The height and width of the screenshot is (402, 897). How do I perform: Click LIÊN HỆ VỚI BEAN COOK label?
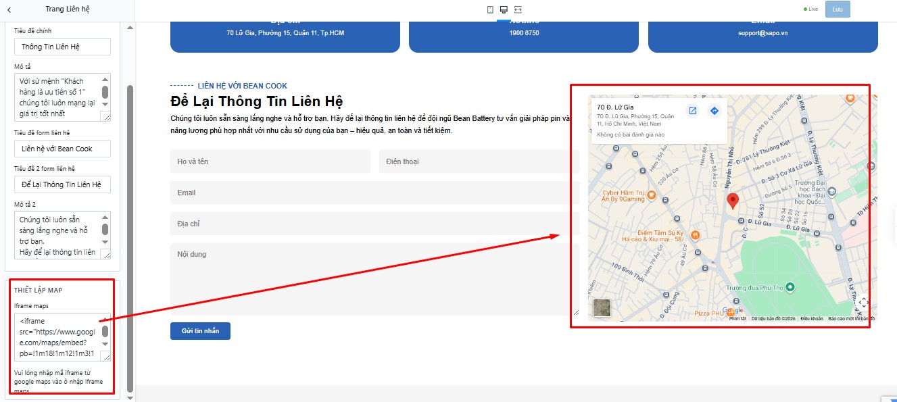(242, 86)
